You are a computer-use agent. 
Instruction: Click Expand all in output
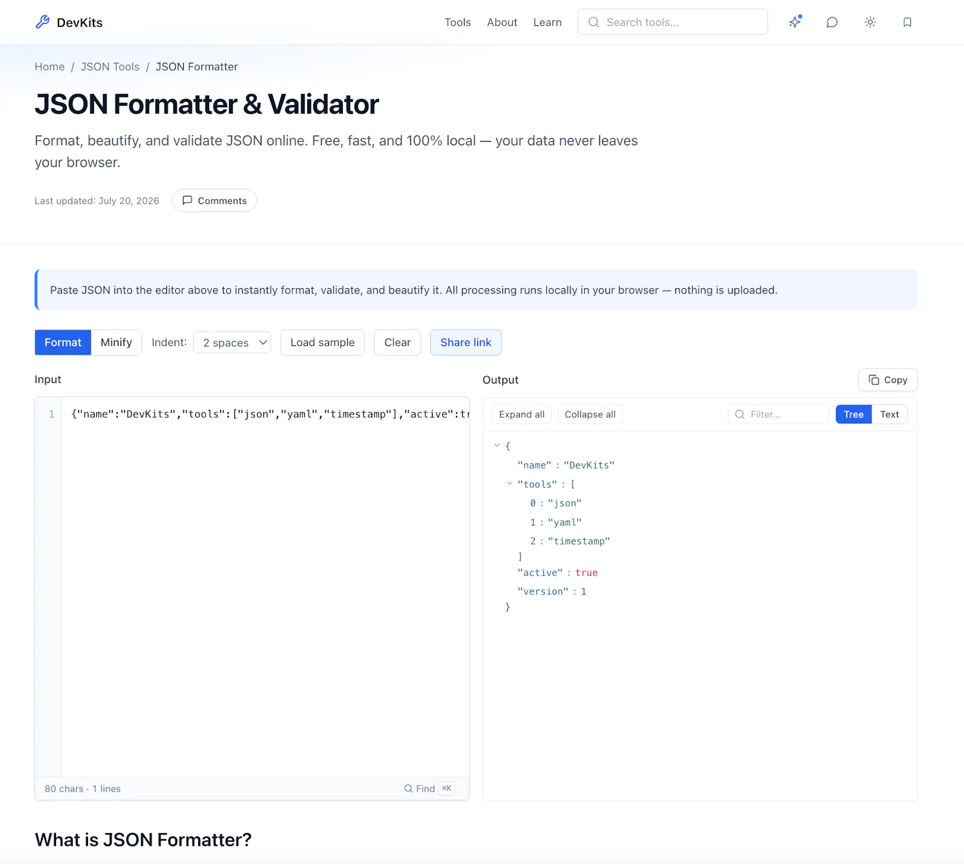click(x=522, y=414)
